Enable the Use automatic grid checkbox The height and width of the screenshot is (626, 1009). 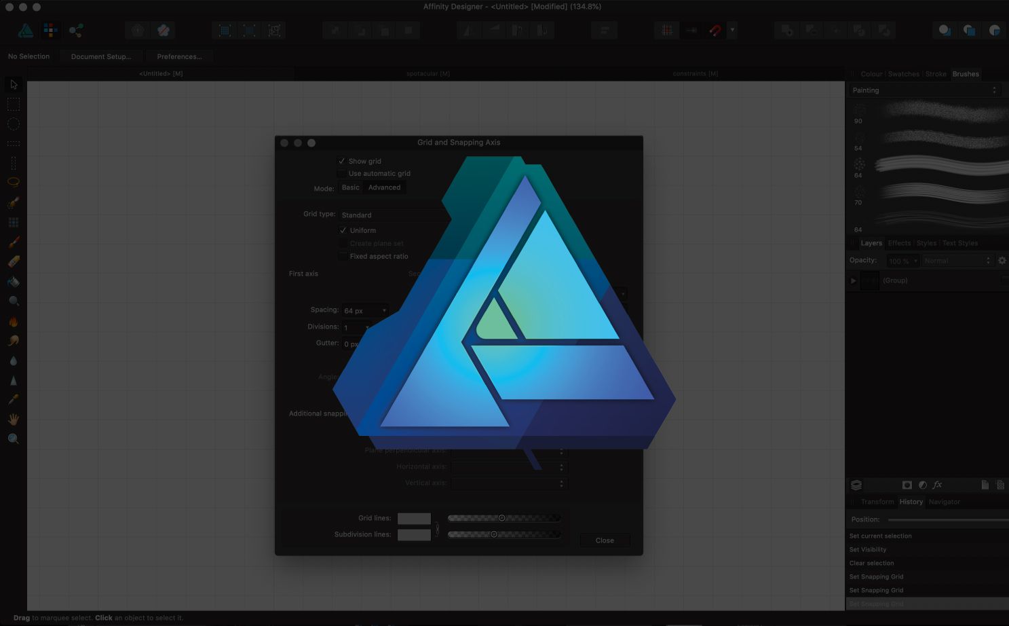(x=343, y=173)
